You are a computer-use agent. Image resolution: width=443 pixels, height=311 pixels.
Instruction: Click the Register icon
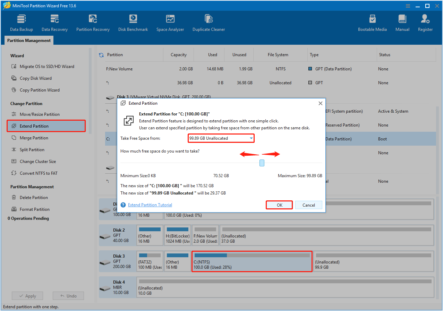[425, 22]
